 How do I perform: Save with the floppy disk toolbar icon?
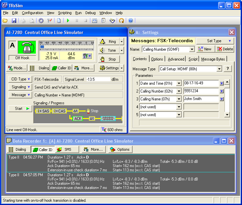[14, 21]
